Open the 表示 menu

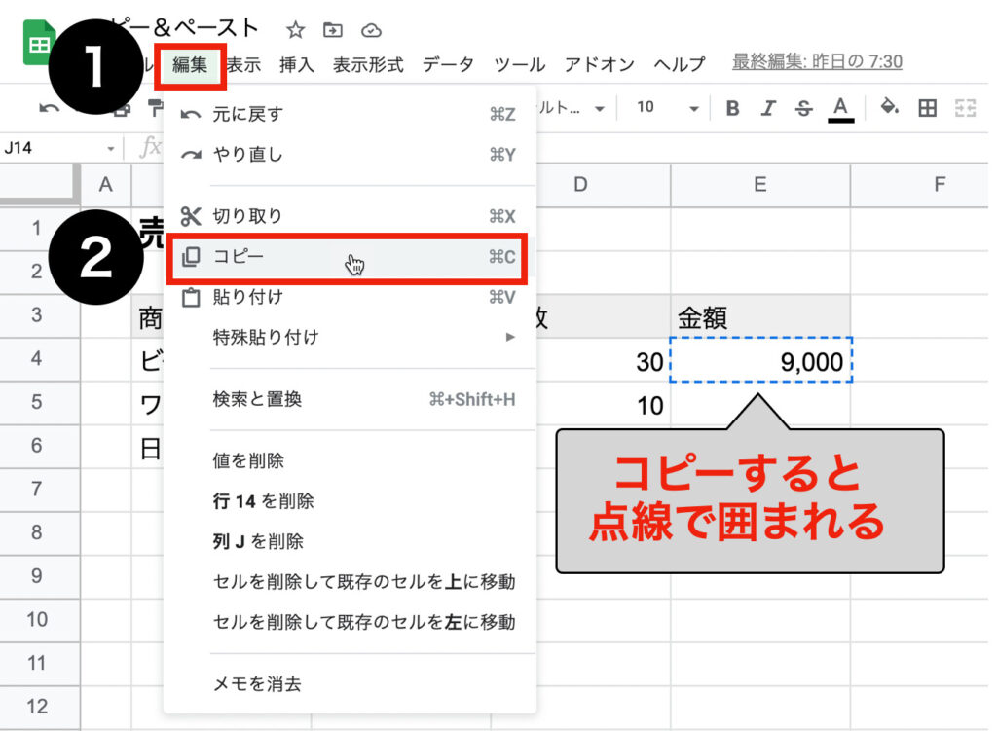coord(243,65)
